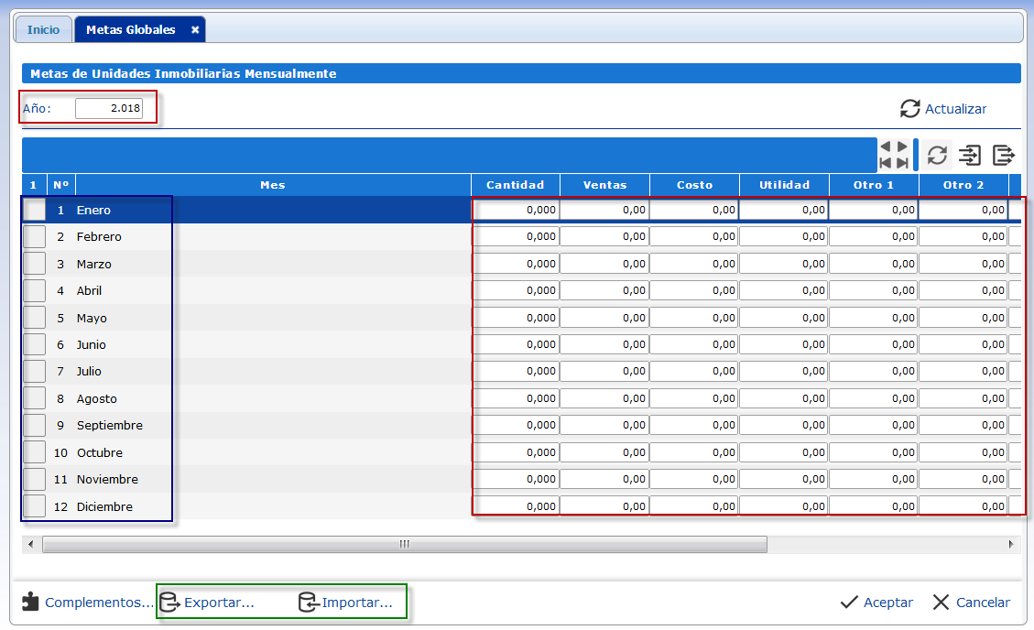The image size is (1034, 630).
Task: Tick the checkbox for Enero row
Action: tap(34, 210)
